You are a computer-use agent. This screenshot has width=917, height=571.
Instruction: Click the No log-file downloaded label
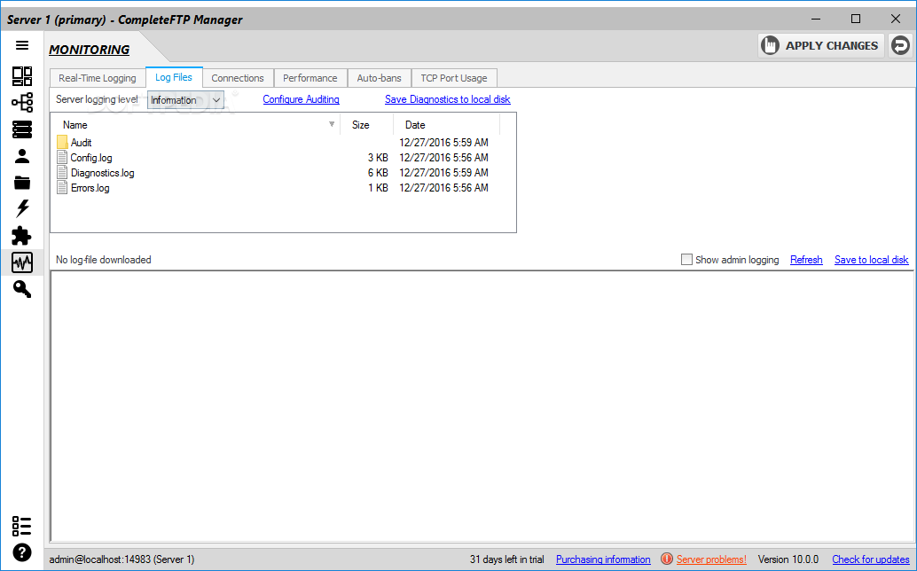(104, 260)
